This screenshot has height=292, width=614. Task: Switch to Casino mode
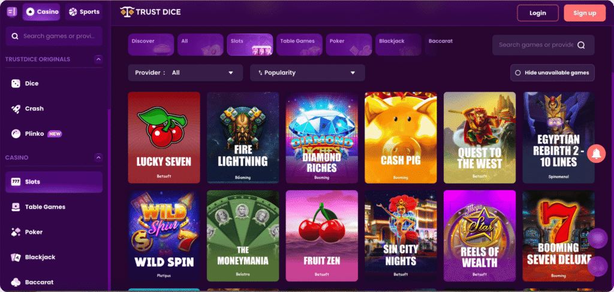click(x=41, y=12)
